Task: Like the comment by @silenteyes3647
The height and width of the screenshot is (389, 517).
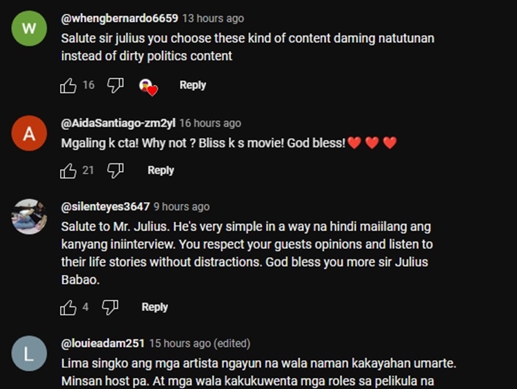Action: [x=68, y=308]
